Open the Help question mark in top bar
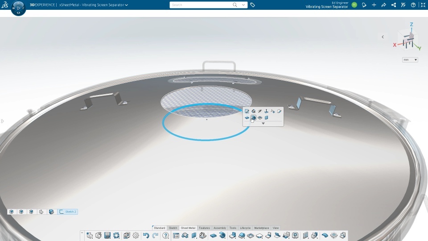The image size is (428, 241). coord(413,5)
